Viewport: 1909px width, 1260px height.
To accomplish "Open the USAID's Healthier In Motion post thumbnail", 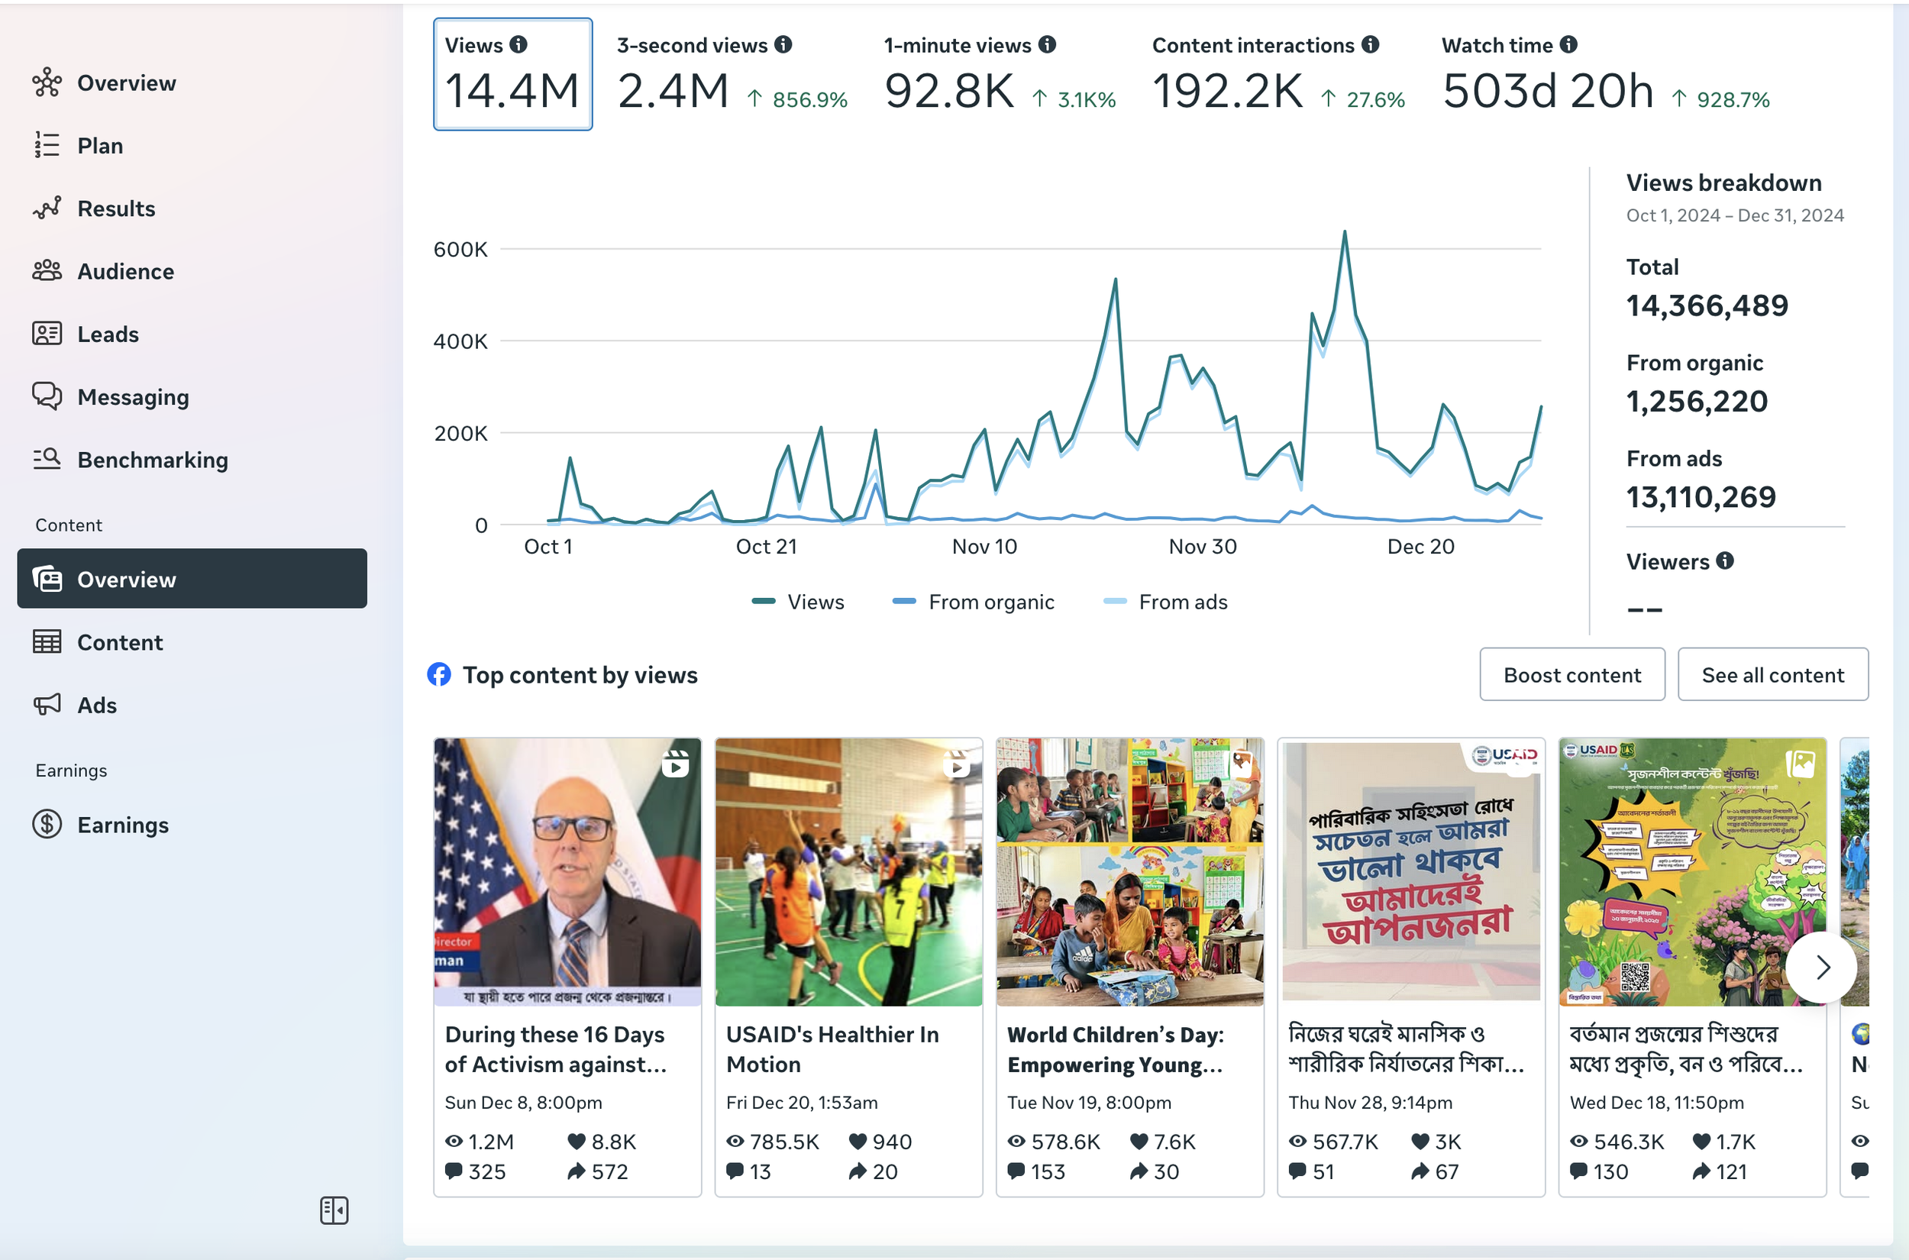I will point(848,872).
